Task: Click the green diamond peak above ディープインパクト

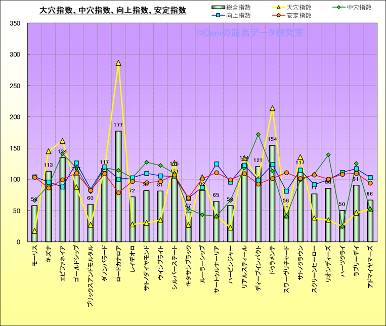Action: [258, 135]
